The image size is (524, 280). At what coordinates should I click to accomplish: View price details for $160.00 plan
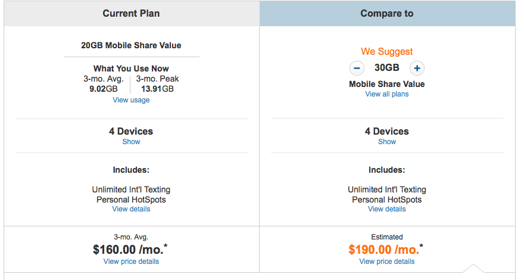pos(131,262)
